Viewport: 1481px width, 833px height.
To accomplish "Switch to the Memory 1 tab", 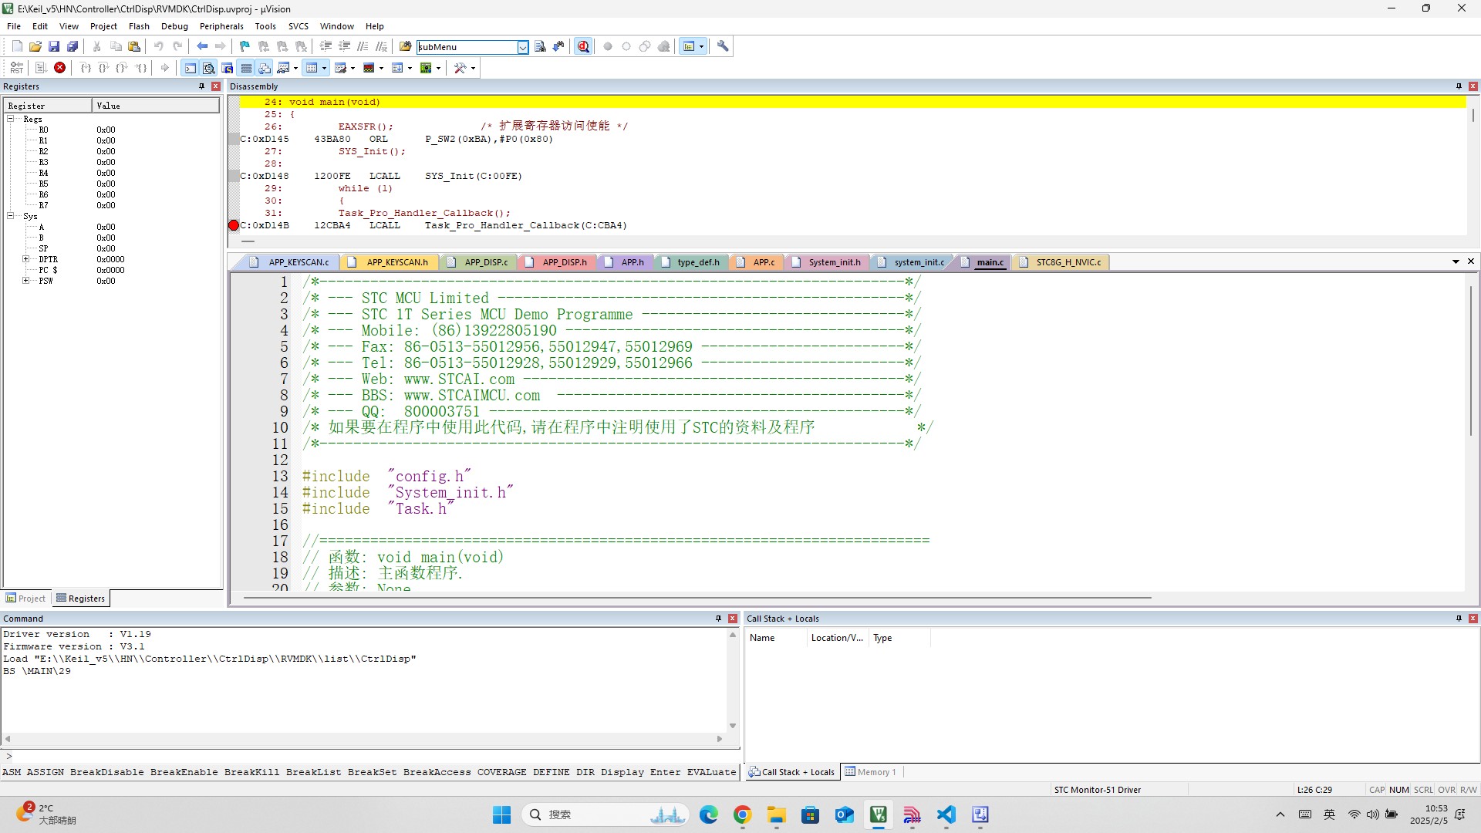I will pos(870,772).
